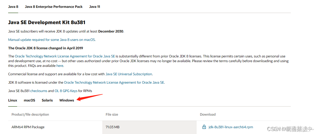Switch to the Windows platform tab
Viewport: 316px width, 134px height.
[x=67, y=100]
